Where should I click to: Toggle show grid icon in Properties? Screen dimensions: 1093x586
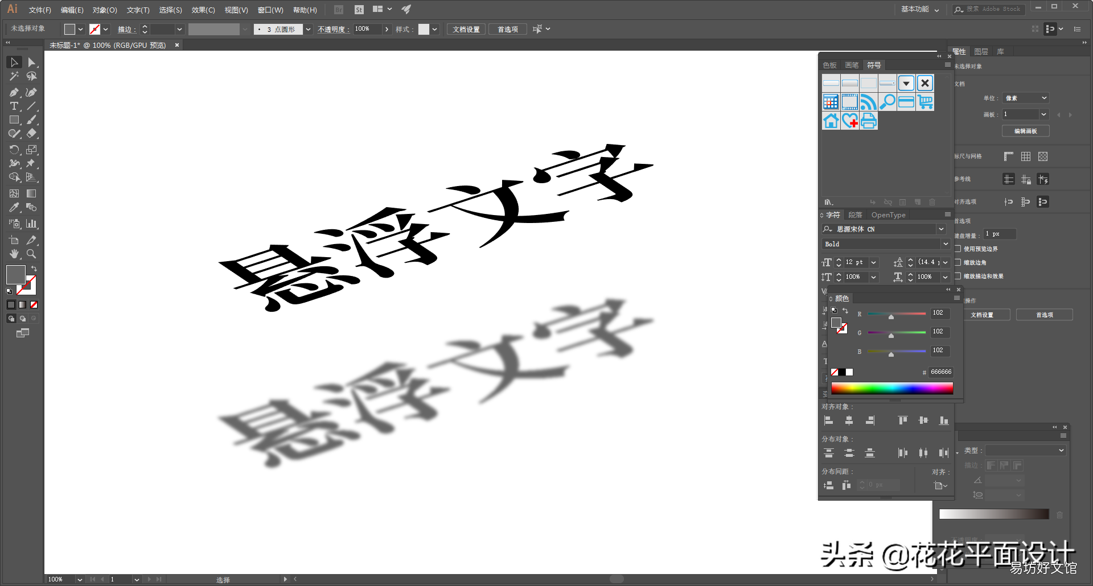[x=1026, y=156]
